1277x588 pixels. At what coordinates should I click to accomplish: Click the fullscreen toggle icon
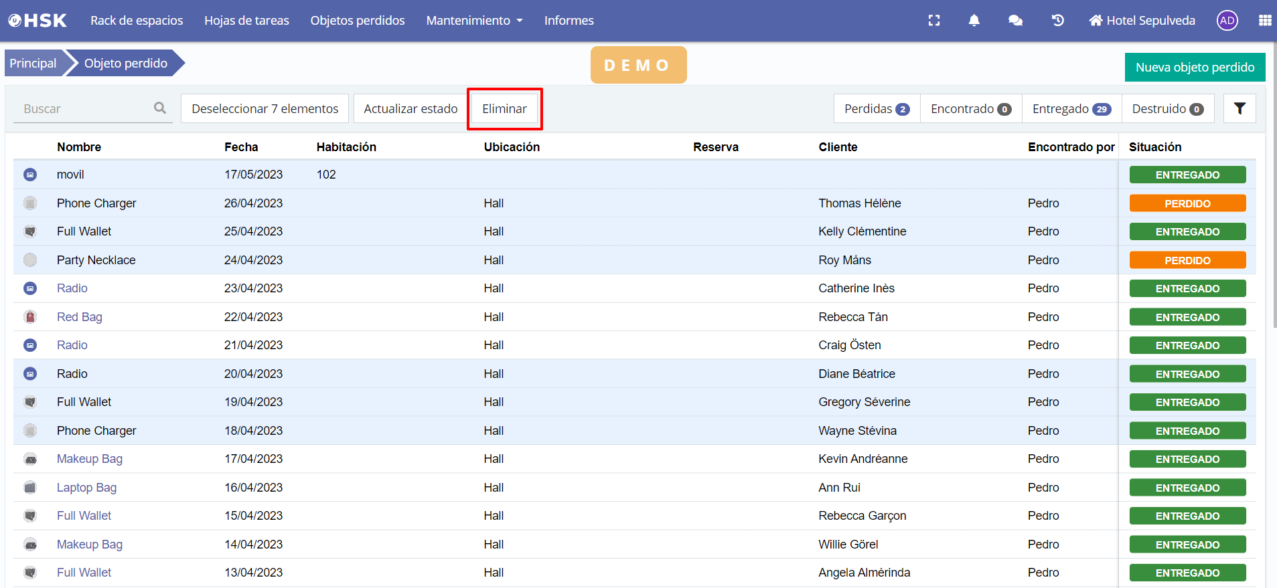(933, 21)
